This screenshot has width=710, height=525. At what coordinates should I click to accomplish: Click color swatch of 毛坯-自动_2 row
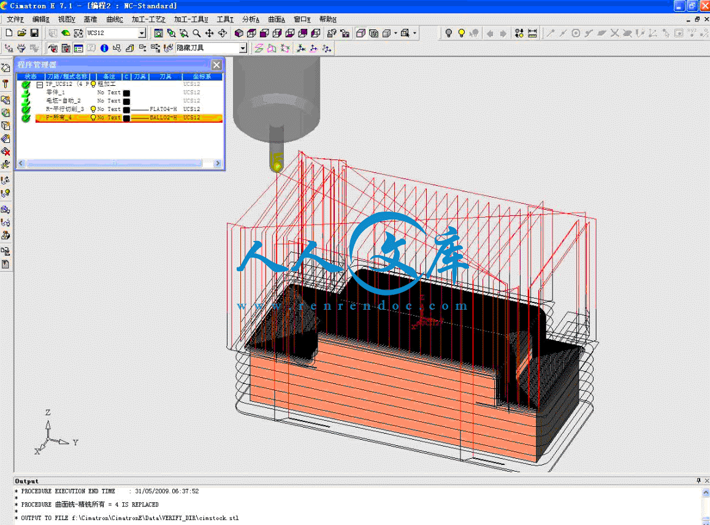(127, 101)
